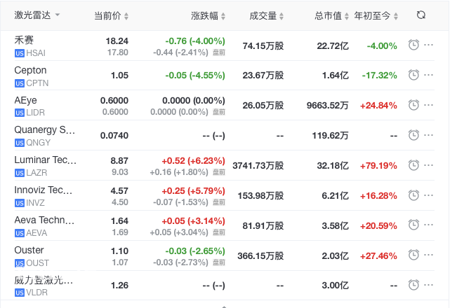This screenshot has height=308, width=457.
Task: Open more options menu for Ouster
Action: coord(428,255)
